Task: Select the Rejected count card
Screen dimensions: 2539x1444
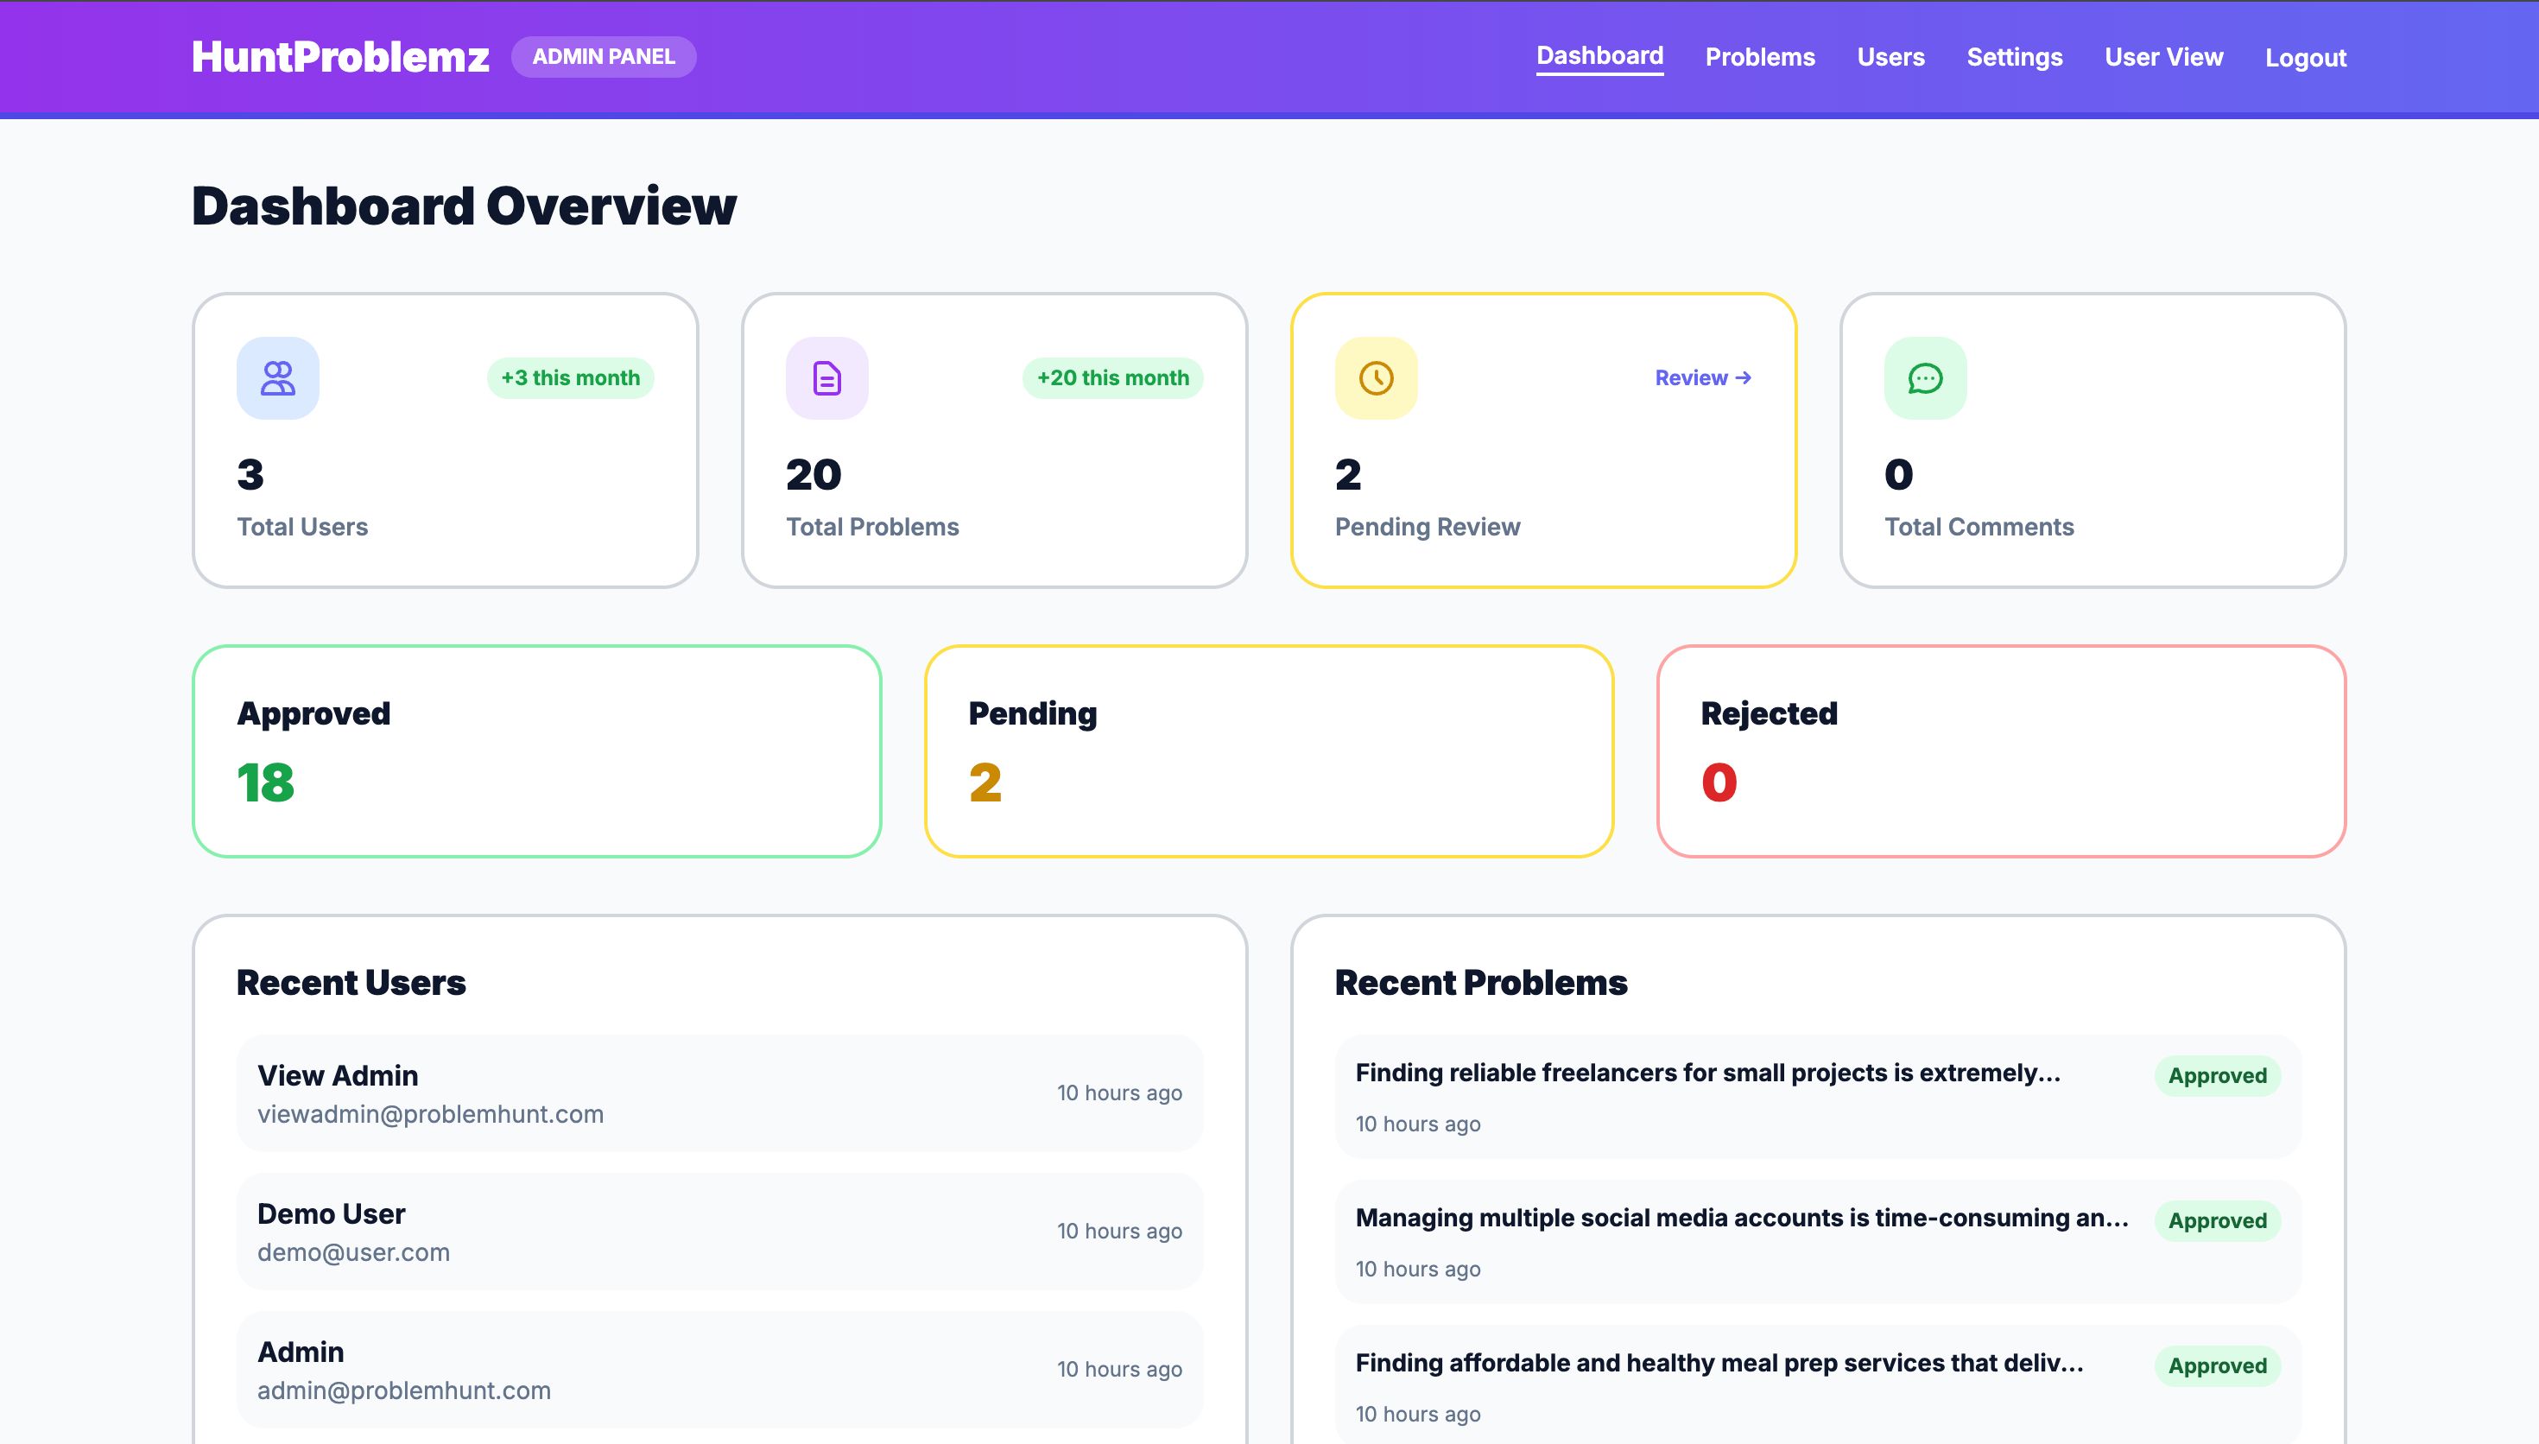Action: point(2001,750)
